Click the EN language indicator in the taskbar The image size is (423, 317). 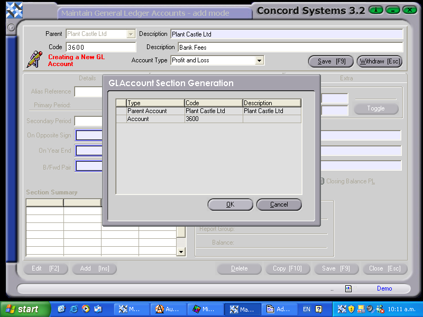point(306,309)
